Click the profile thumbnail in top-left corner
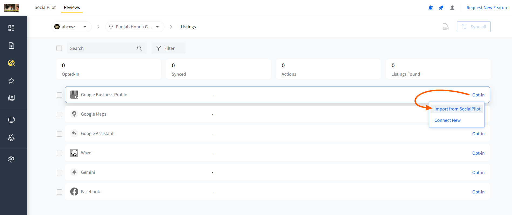Image resolution: width=512 pixels, height=215 pixels. pos(11,8)
